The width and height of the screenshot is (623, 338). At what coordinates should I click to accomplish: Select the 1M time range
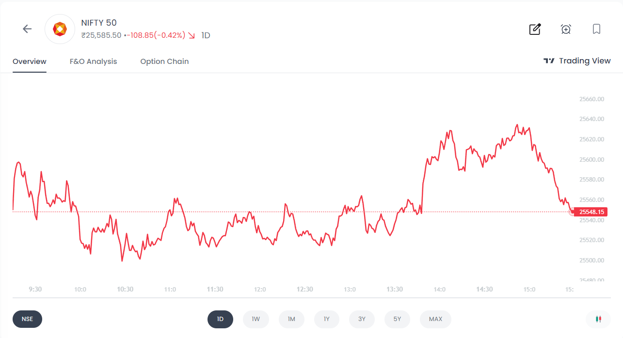291,319
